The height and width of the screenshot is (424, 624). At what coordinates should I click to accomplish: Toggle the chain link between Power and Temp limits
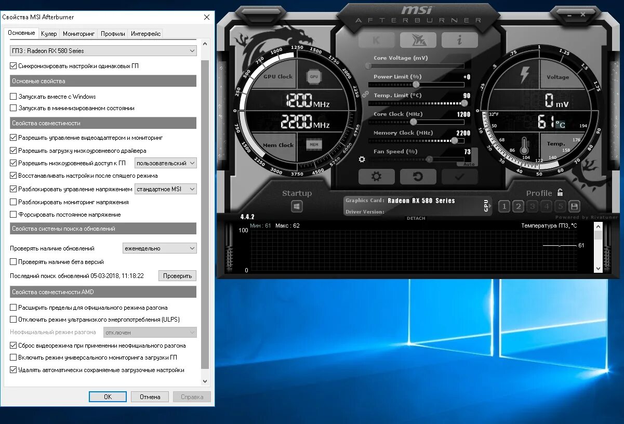tap(365, 94)
